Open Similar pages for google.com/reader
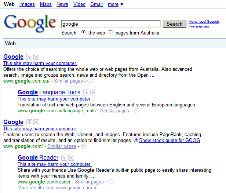Viewport: 226px width, 193px height. 90,182
